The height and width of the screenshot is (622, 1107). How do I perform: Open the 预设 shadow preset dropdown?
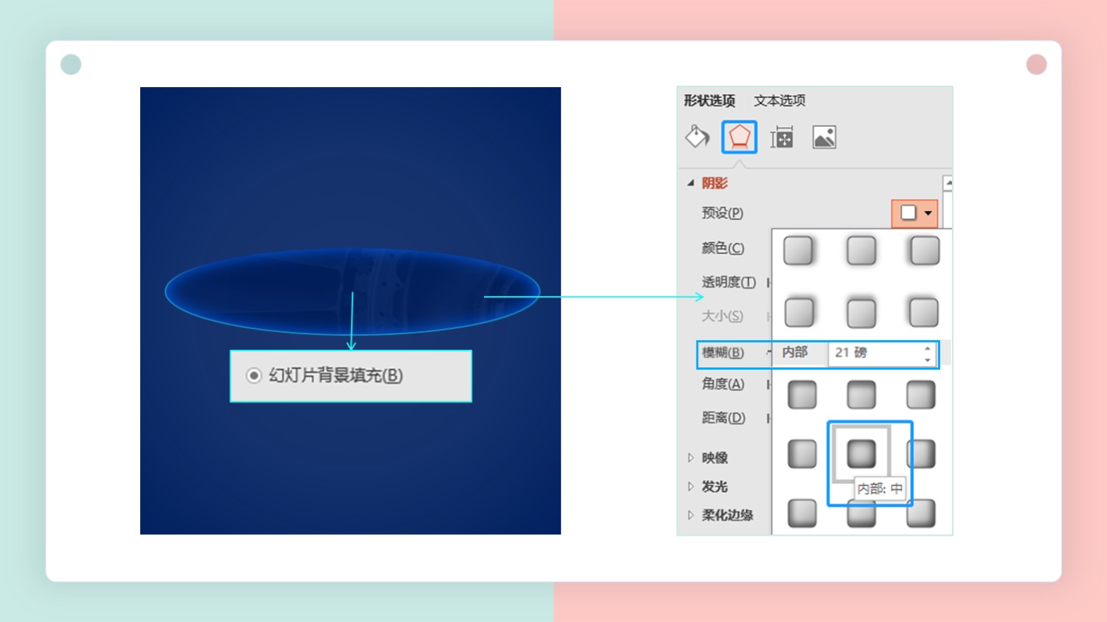click(x=915, y=213)
